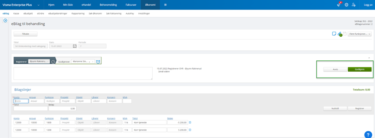Viewport: 375px width, 138px height.
Task: Open eBudsjettendringer submenu item
Action: (57, 13)
